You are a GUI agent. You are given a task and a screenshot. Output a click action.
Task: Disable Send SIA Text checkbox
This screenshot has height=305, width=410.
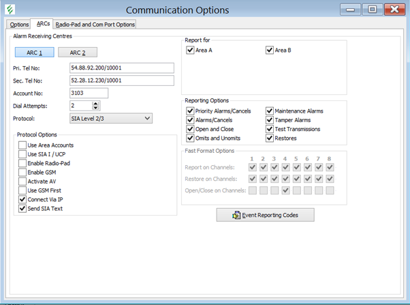(22, 207)
